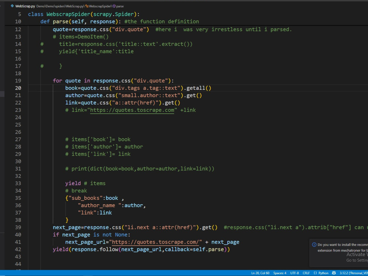Click 'li.next a::attr(href)' string on line 39
Screen dimensions: 368x276
160,227
